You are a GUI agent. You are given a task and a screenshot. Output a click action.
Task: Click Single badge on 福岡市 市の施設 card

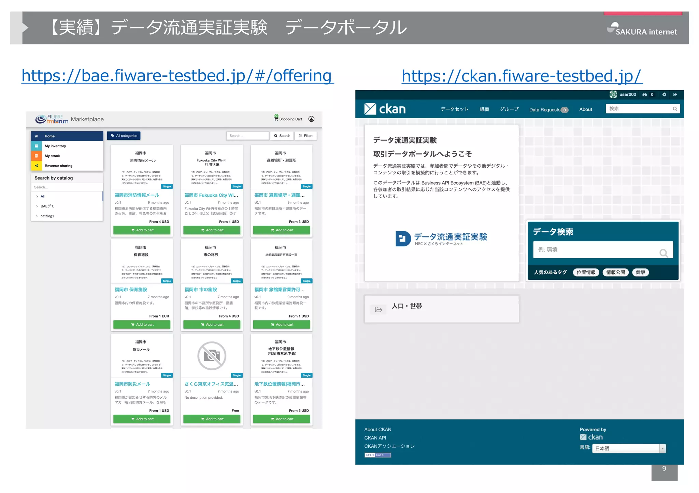coord(237,281)
